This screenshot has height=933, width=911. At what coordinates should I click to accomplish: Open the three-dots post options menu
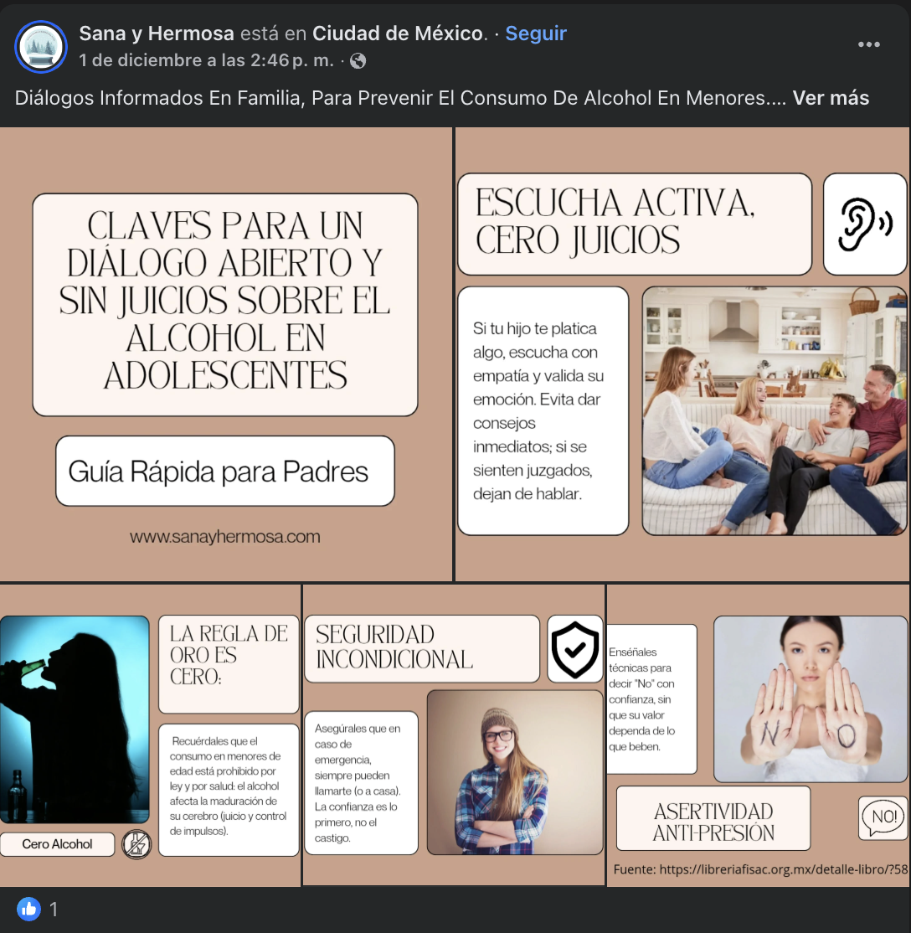tap(869, 45)
